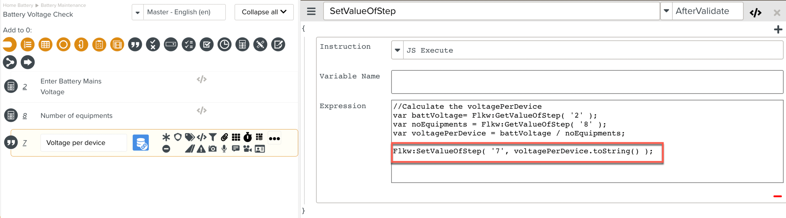Click the stopwatch timer icon on step 7
The image size is (786, 218).
(x=248, y=137)
